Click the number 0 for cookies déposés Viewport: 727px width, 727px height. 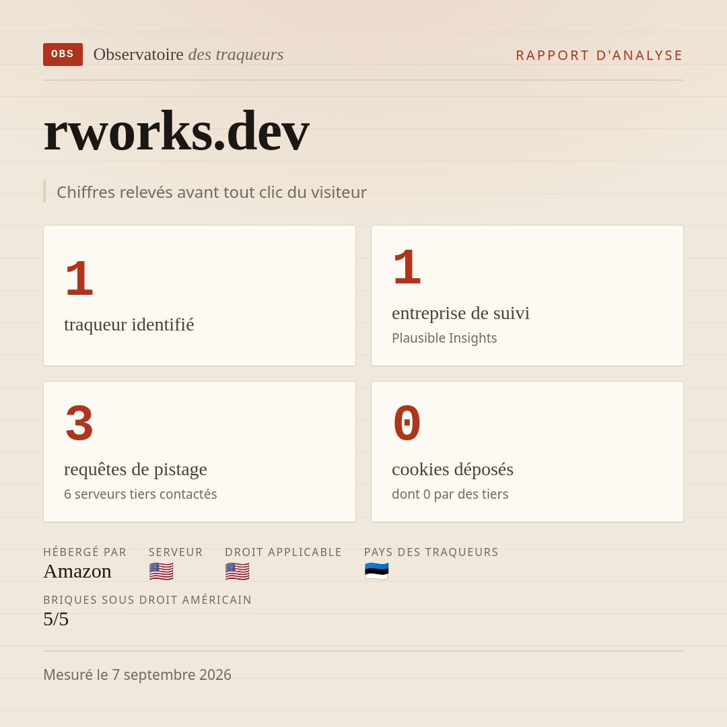pyautogui.click(x=407, y=424)
